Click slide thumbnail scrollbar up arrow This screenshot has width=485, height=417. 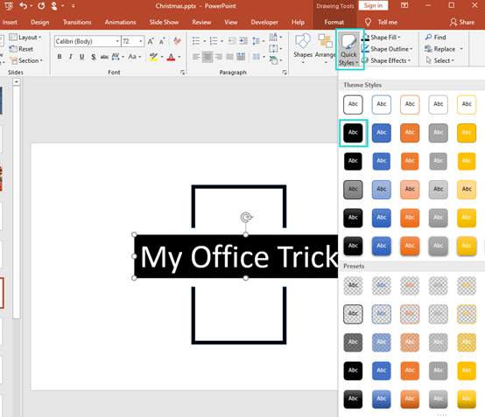point(17,82)
